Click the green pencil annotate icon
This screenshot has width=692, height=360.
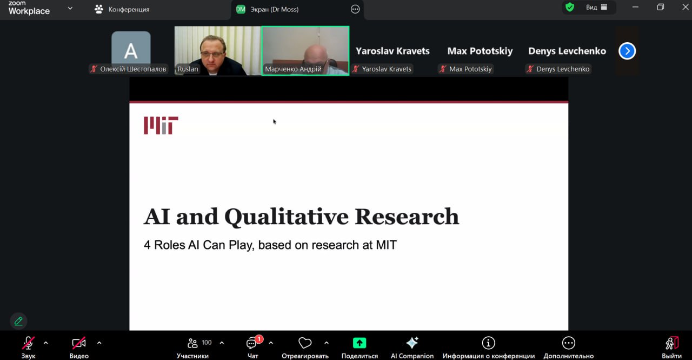[x=18, y=321]
